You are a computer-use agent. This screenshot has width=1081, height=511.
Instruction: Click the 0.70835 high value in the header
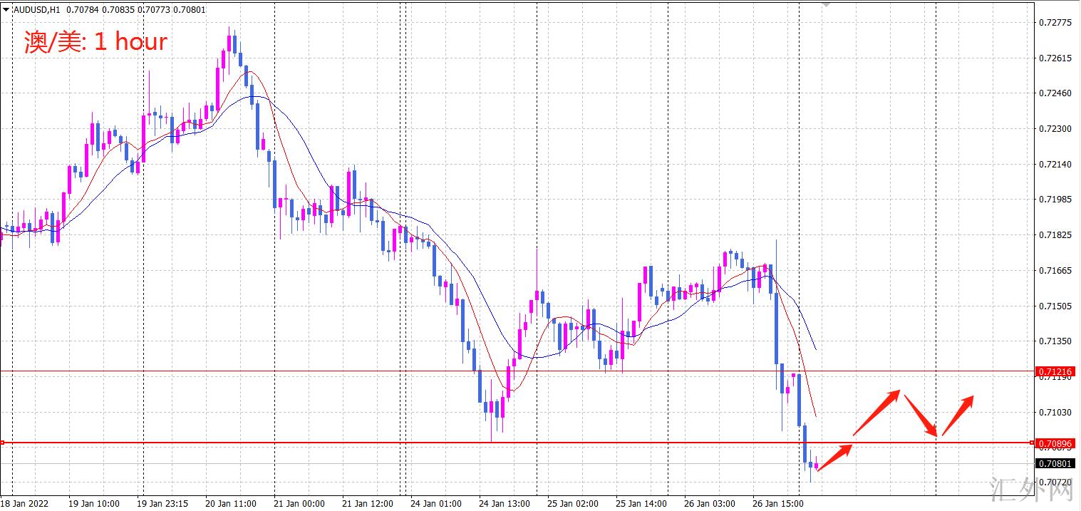pyautogui.click(x=111, y=10)
